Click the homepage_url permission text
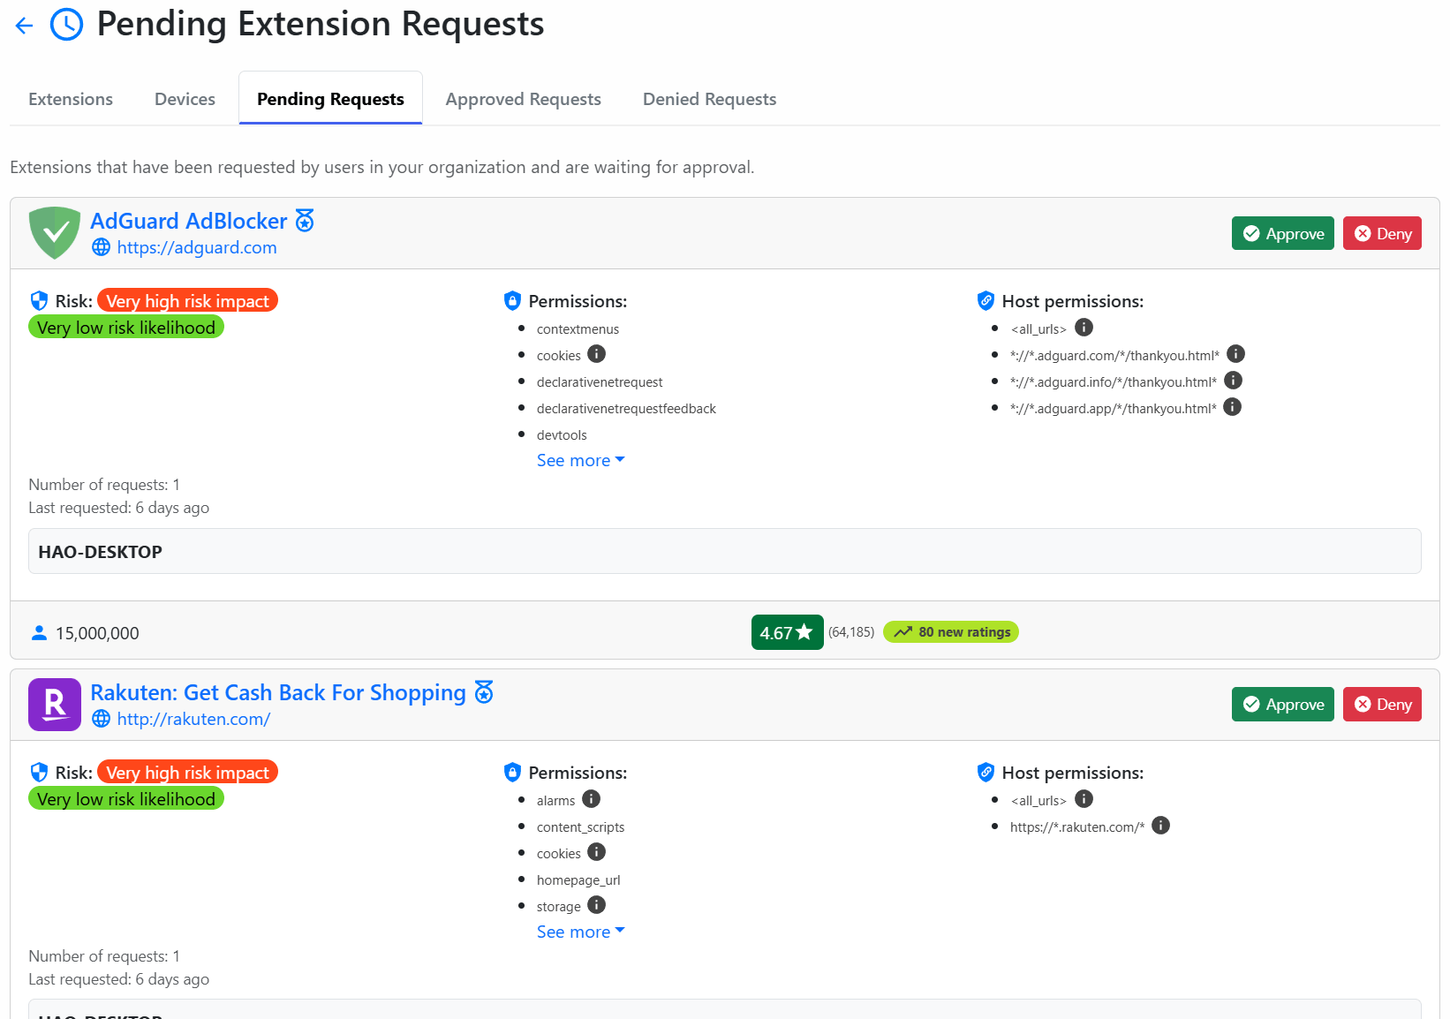 [578, 880]
